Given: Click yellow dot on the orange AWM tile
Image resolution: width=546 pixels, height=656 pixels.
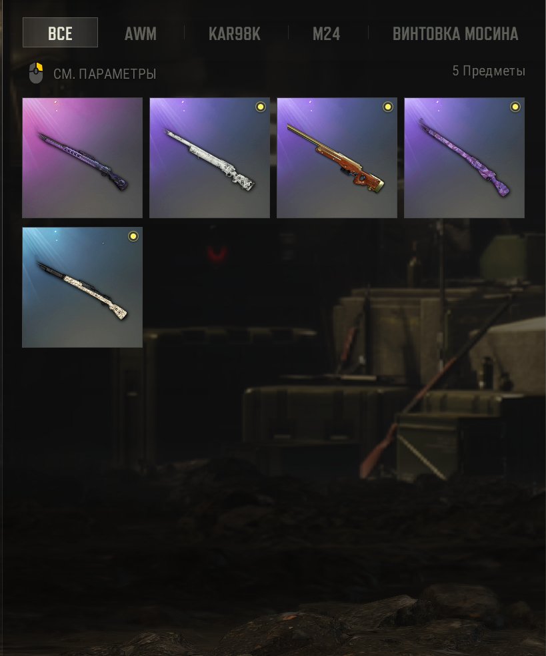Looking at the screenshot, I should pyautogui.click(x=388, y=107).
